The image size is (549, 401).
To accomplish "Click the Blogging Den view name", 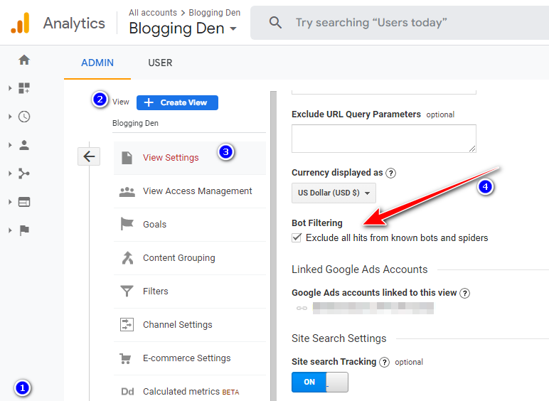I will pos(135,123).
